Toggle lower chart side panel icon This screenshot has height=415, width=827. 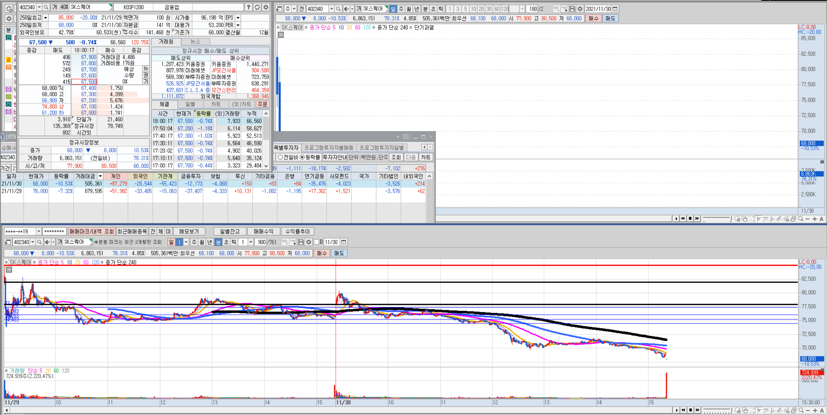coord(8,242)
